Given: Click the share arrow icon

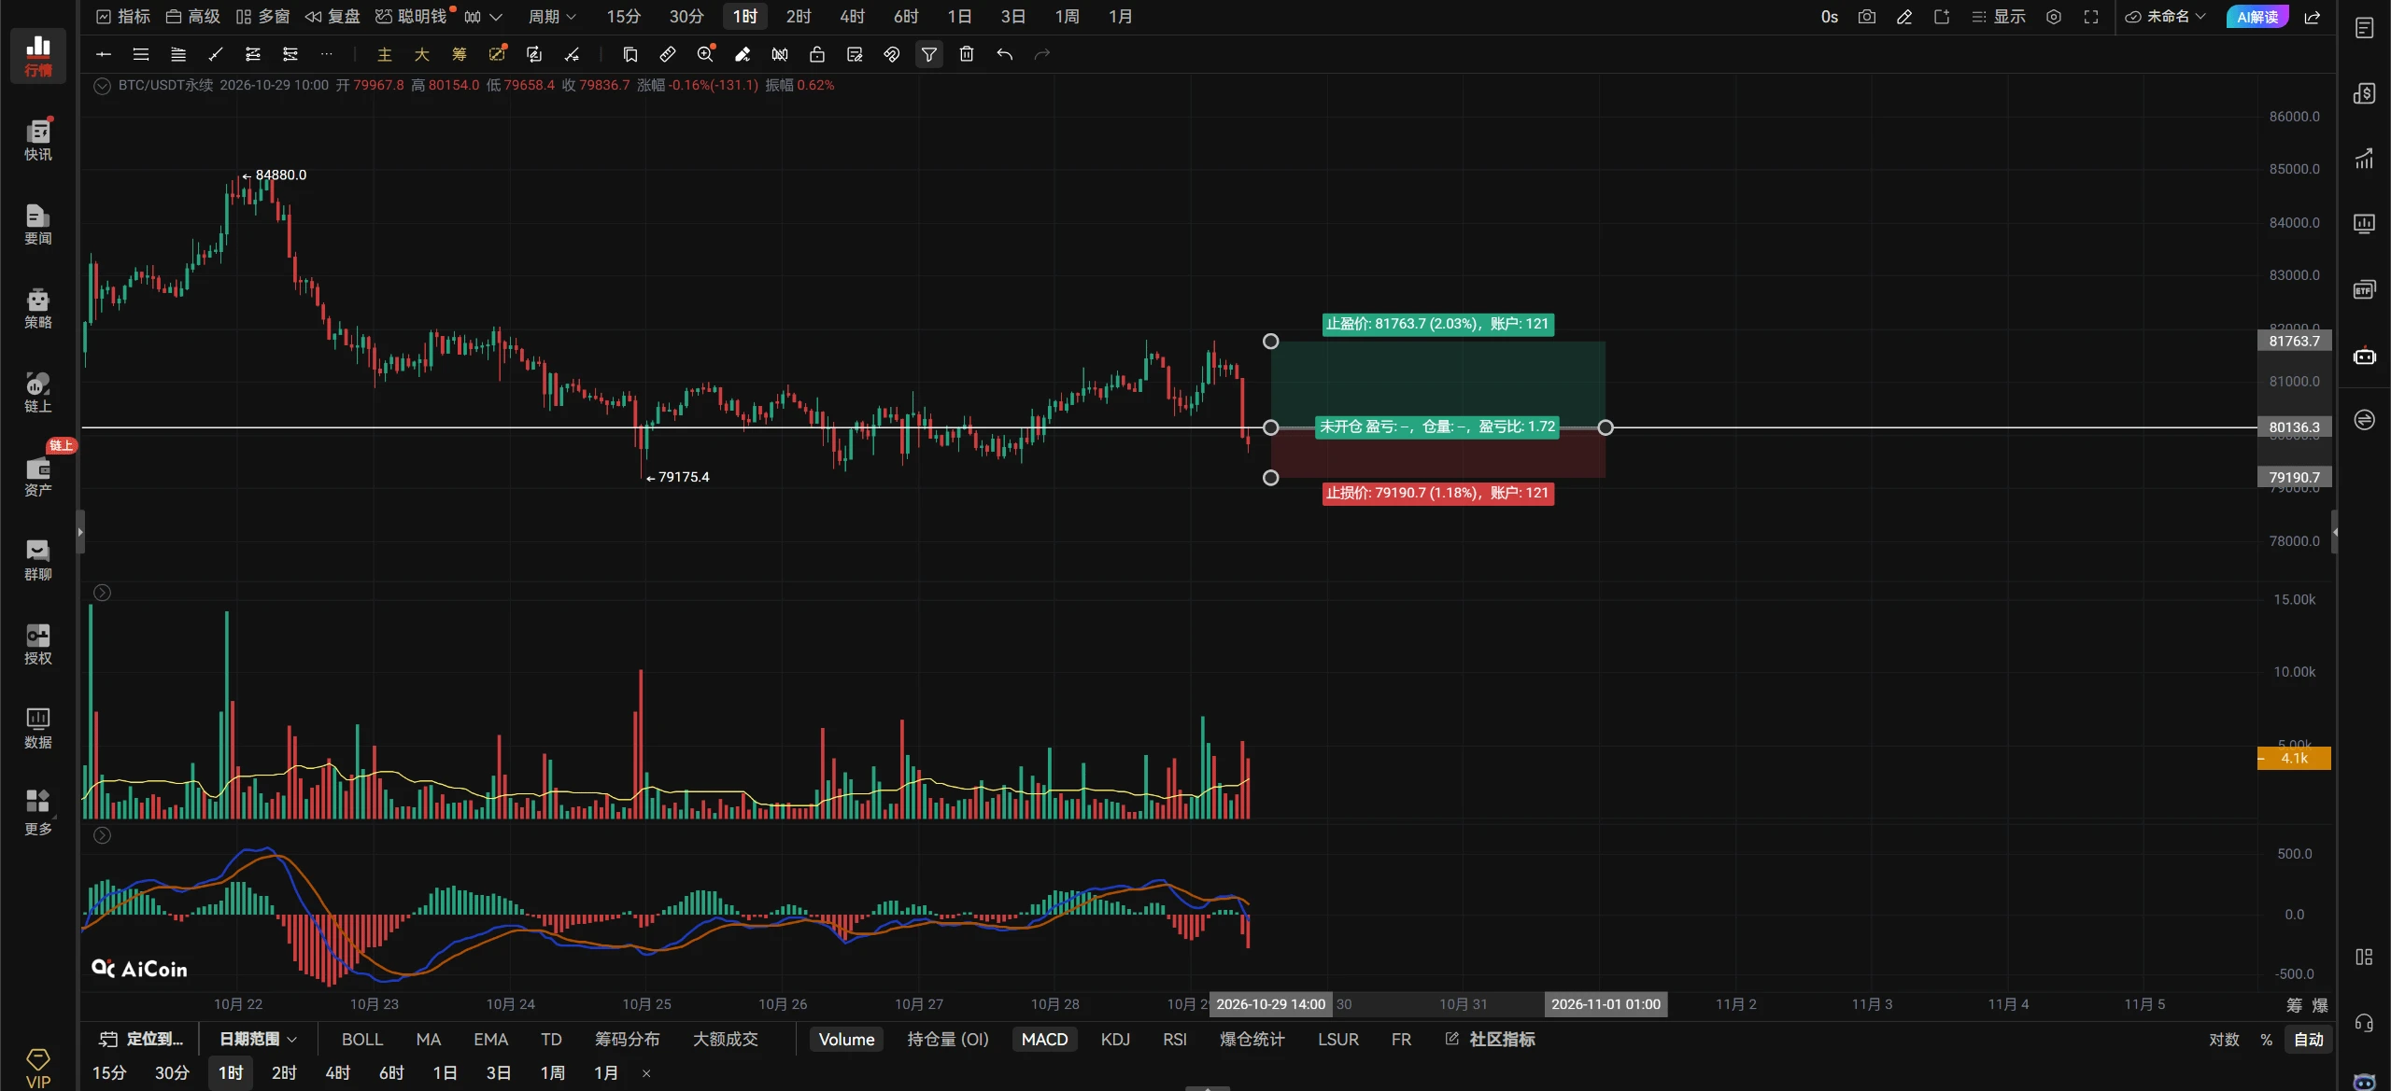Looking at the screenshot, I should (2313, 17).
